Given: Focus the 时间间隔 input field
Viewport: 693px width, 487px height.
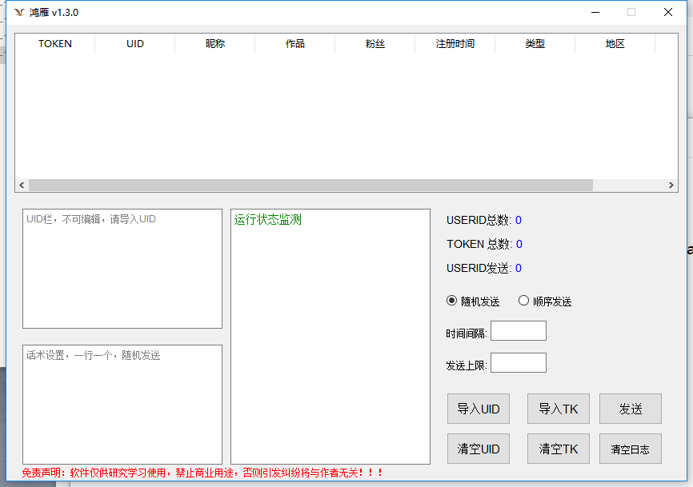Looking at the screenshot, I should pos(518,331).
